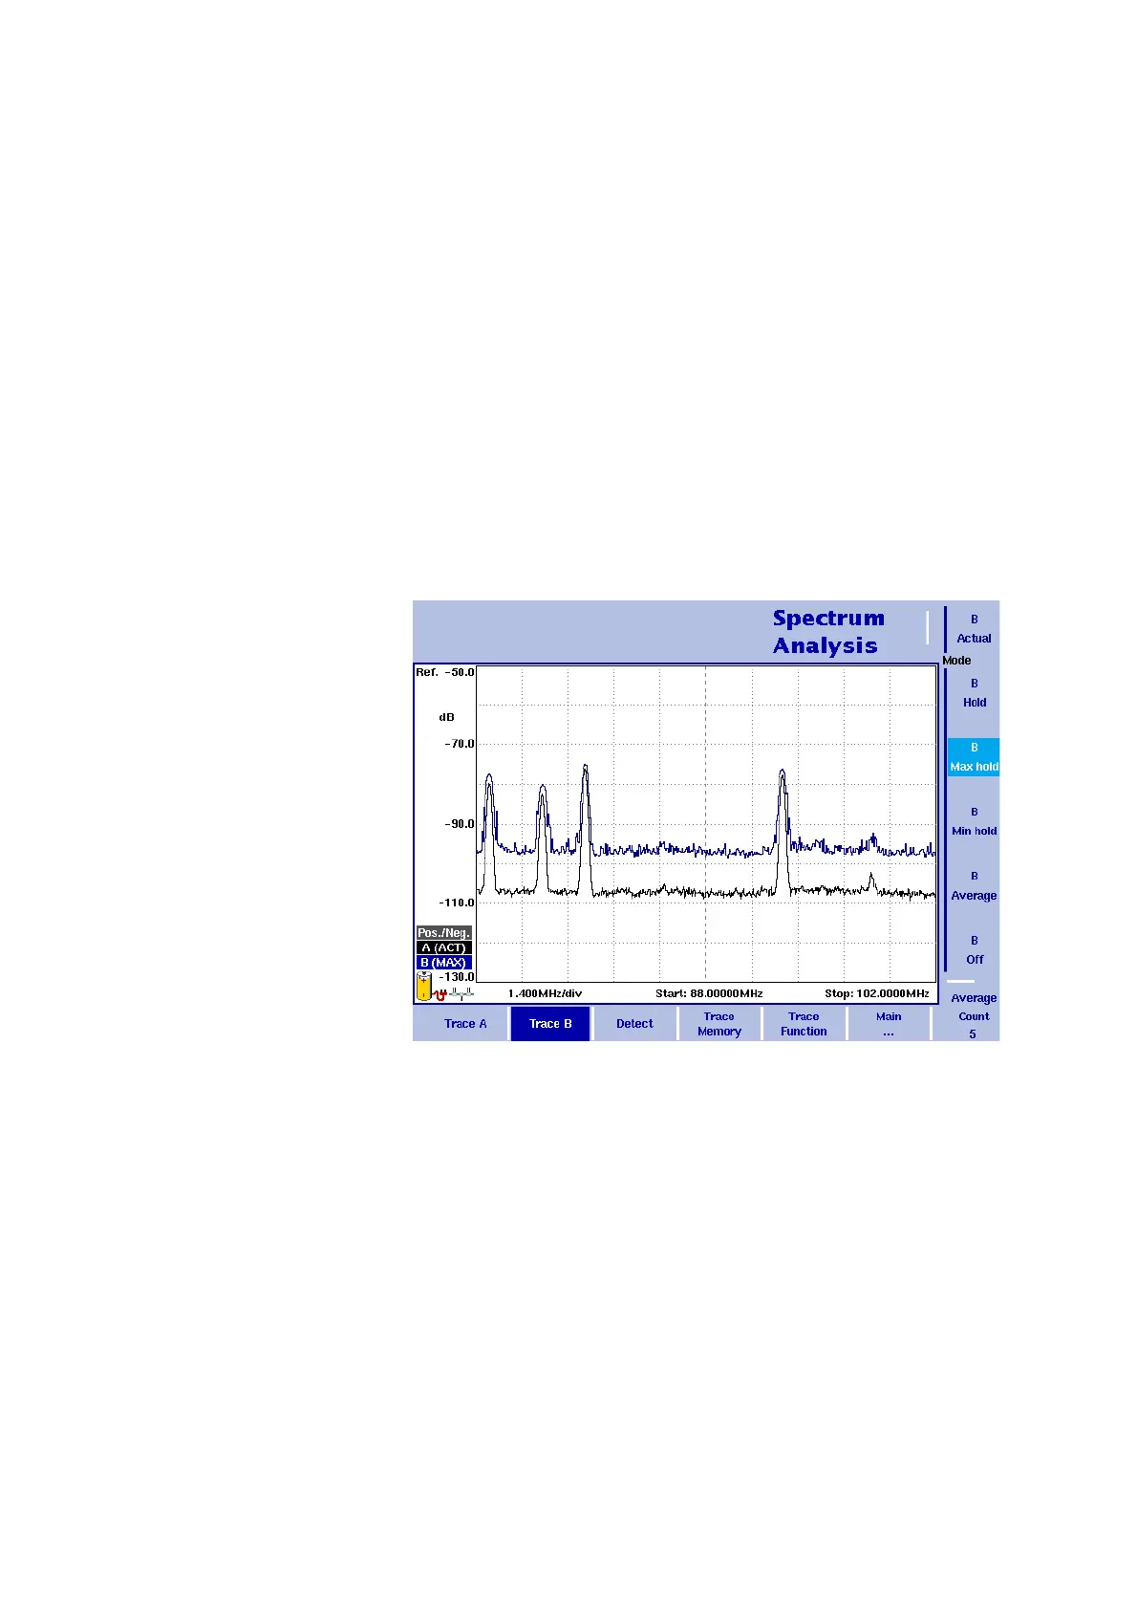Click the signal connector status icon
The image size is (1137, 1610).
461,993
